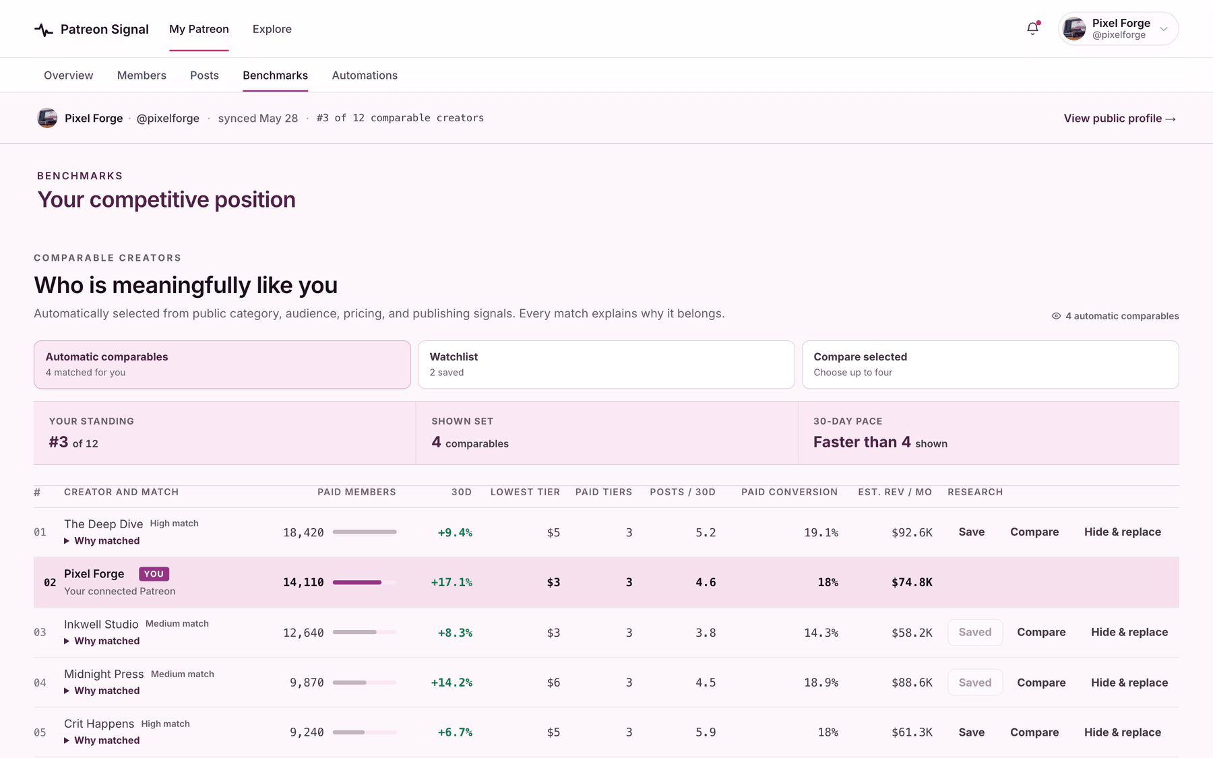1213x758 pixels.
Task: Click the Faster than 4 shown pace
Action: [x=880, y=443]
